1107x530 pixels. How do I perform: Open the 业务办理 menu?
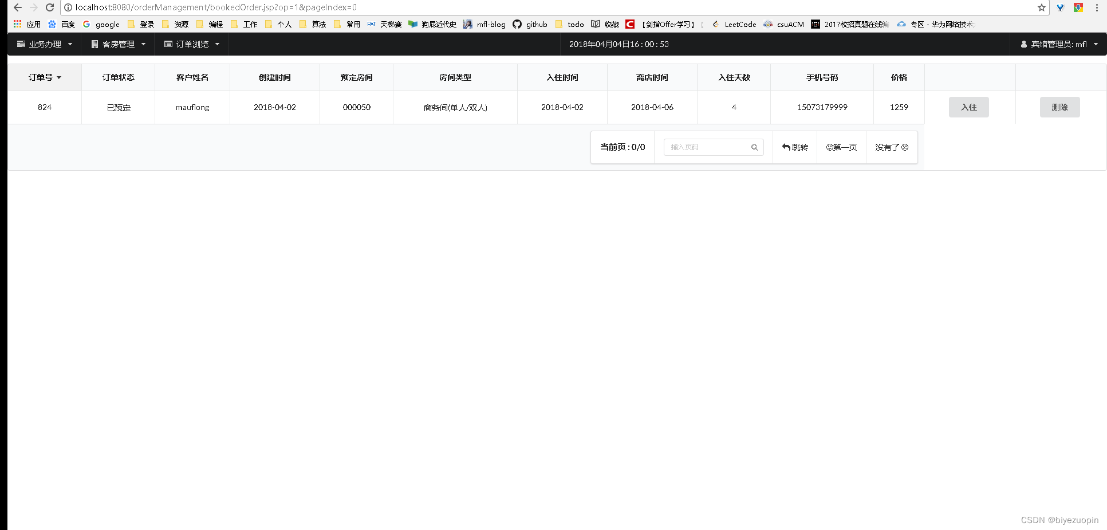(45, 44)
